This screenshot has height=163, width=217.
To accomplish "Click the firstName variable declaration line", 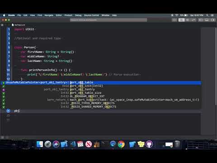I will pyautogui.click(x=48, y=52).
